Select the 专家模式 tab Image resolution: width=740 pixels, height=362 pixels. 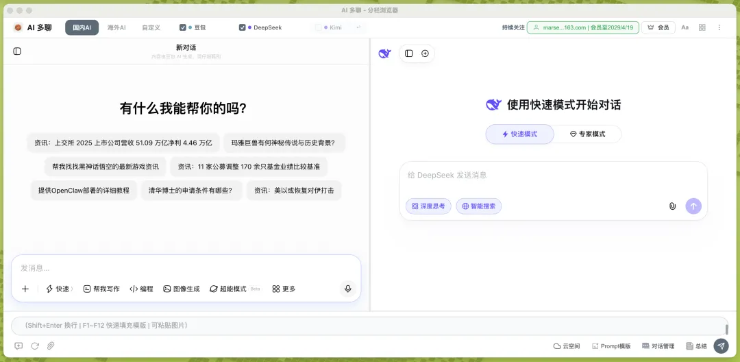pyautogui.click(x=588, y=134)
